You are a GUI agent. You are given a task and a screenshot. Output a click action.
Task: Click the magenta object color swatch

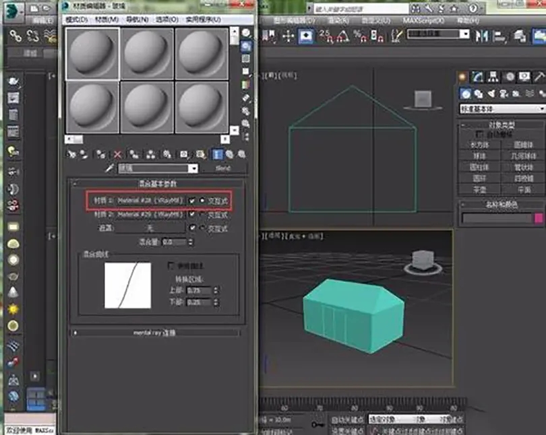(x=539, y=218)
